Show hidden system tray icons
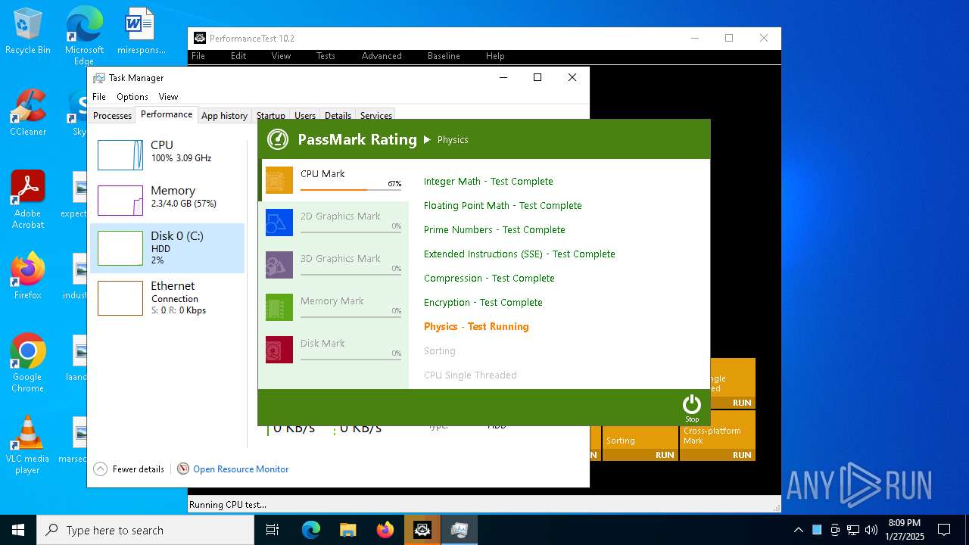Viewport: 969px width, 545px height. [799, 530]
